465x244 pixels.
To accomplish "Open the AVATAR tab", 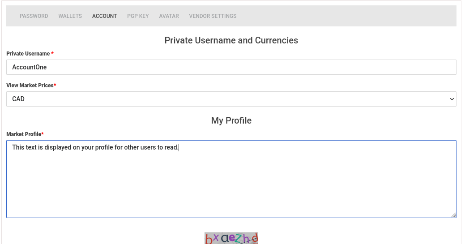I will point(169,16).
